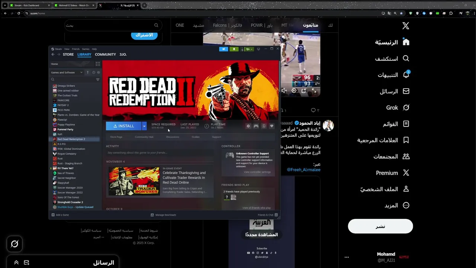Open Games and Software filter dropdown
The image size is (476, 268).
pyautogui.click(x=67, y=73)
